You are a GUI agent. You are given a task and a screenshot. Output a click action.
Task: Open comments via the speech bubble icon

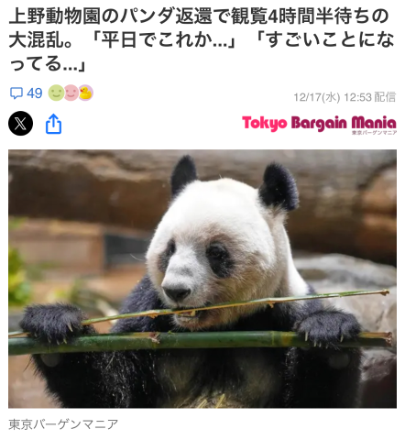pos(16,93)
